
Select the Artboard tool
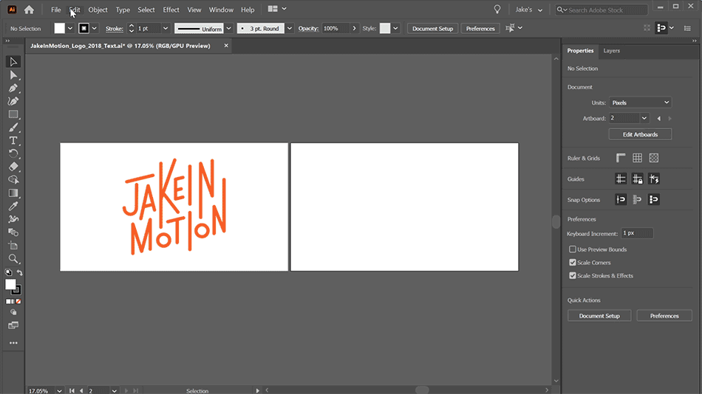click(x=13, y=246)
